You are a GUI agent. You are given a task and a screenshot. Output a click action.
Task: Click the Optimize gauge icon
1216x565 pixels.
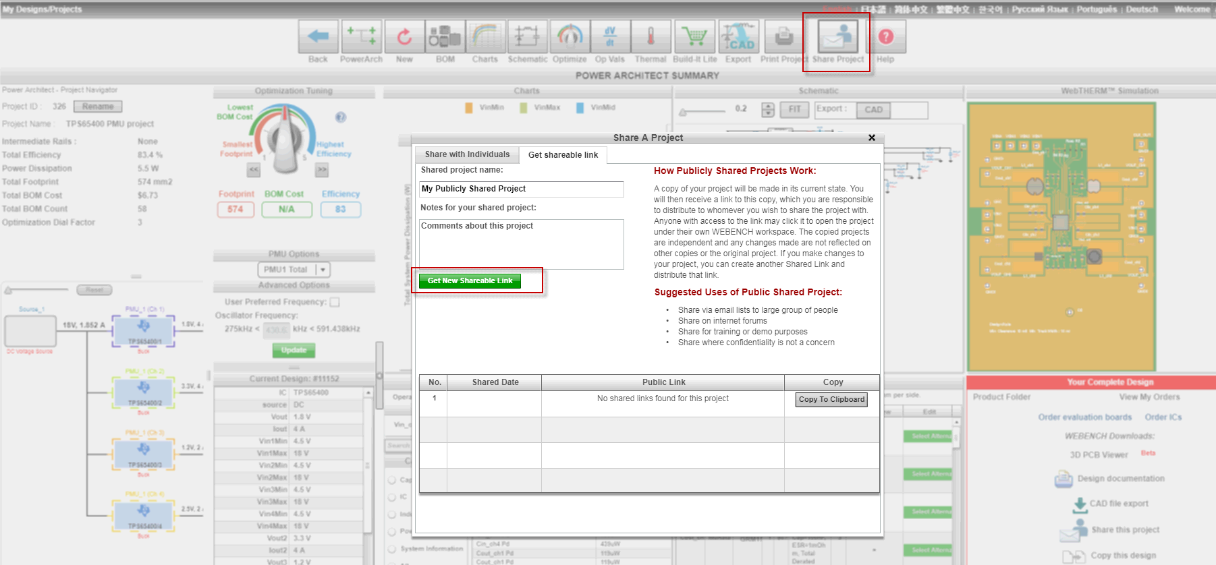point(570,36)
